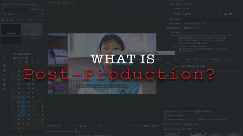Enable Match Sequence Settings checkbox
Screen dimensions: 243x136
(168, 4)
